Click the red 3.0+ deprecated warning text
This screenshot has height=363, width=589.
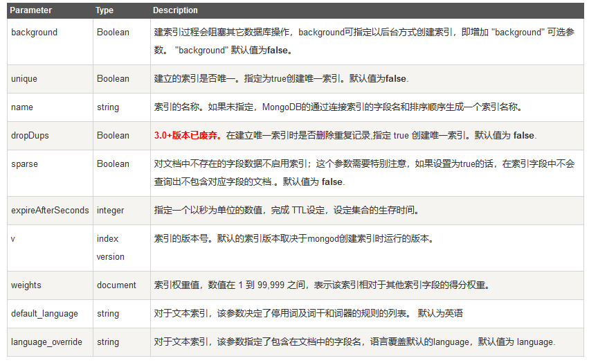pyautogui.click(x=188, y=136)
